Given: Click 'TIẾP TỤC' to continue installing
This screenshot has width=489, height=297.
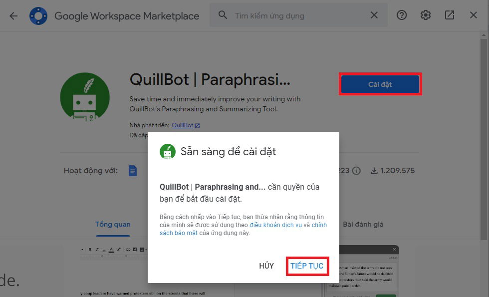Looking at the screenshot, I should 307,266.
